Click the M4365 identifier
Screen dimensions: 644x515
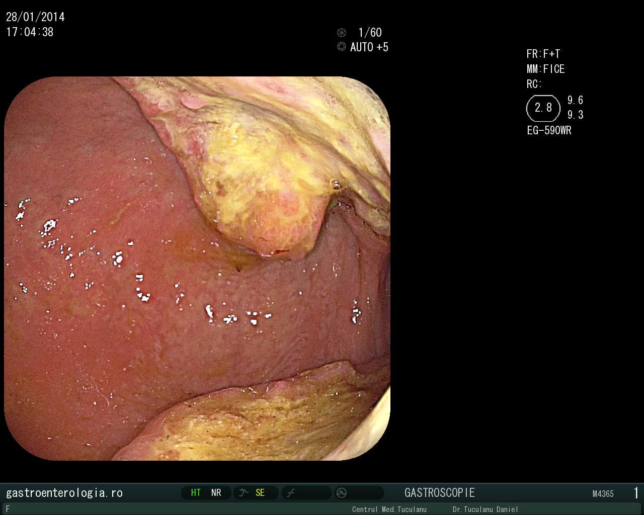[603, 494]
